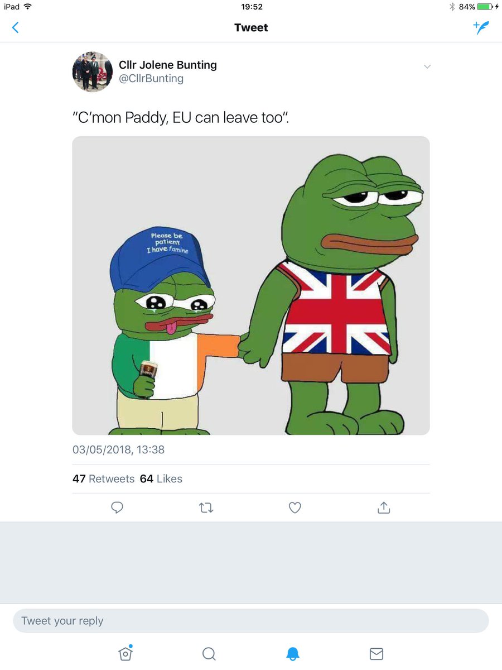Retweet using the retweet arrows icon

point(206,508)
